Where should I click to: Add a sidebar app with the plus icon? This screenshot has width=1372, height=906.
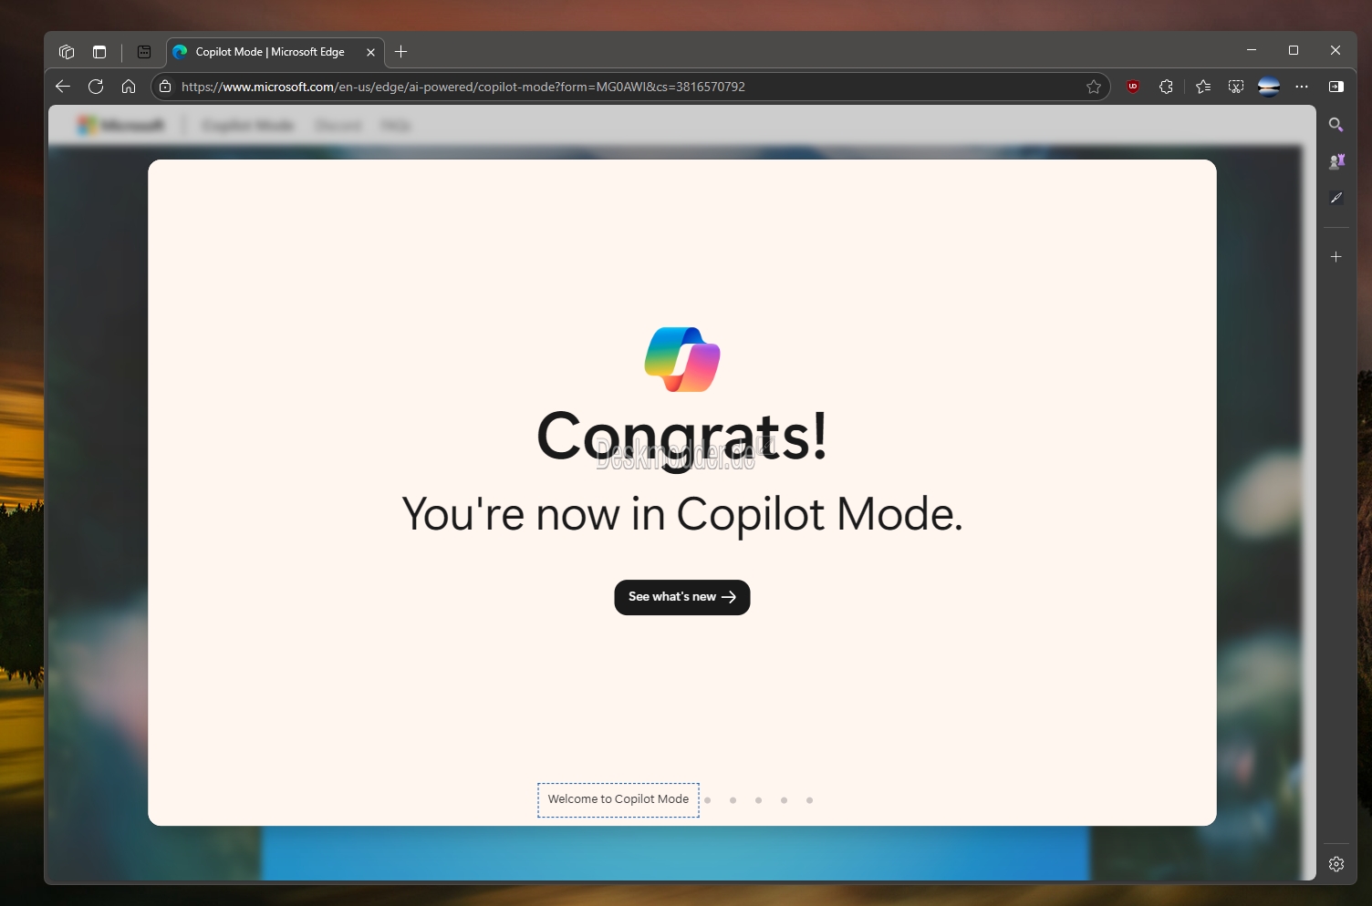1336,257
